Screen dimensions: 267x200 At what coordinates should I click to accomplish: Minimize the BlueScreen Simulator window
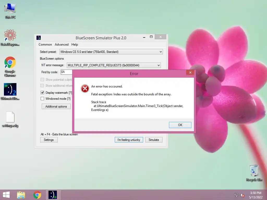[x=144, y=37]
